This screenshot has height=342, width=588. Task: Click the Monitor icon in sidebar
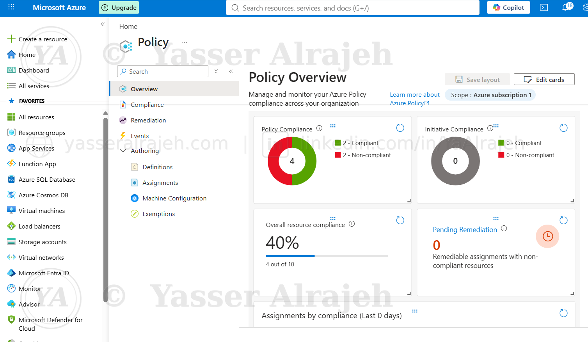pyautogui.click(x=11, y=289)
